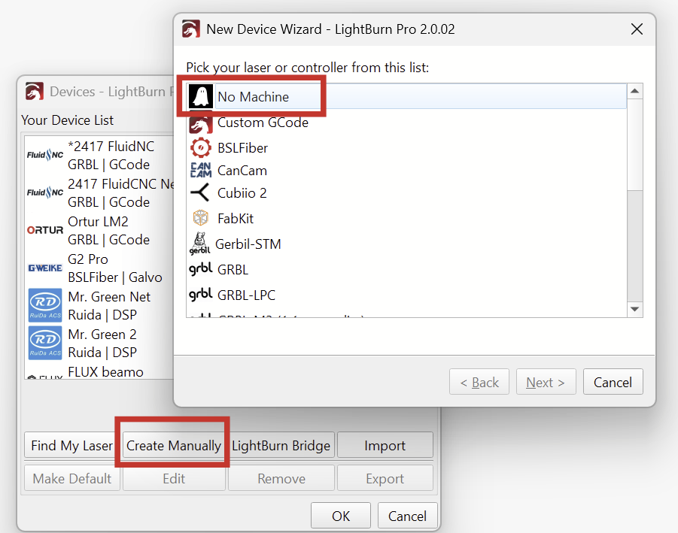Screen dimensions: 678x533
Task: Click the Import button
Action: tap(385, 446)
